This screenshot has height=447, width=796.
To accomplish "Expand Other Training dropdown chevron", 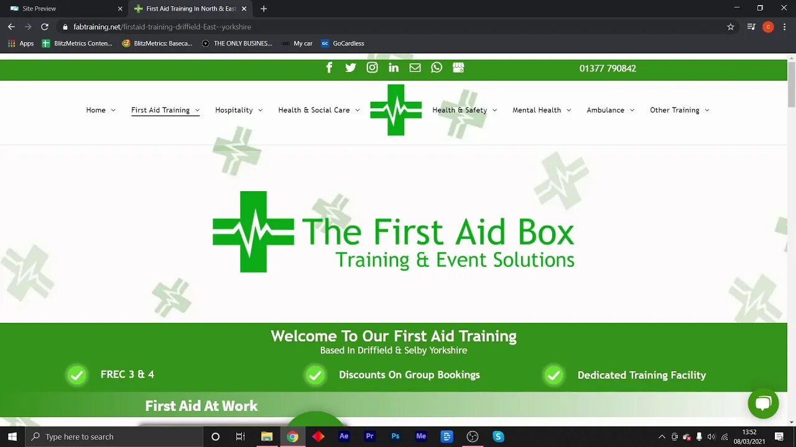I will 706,111.
